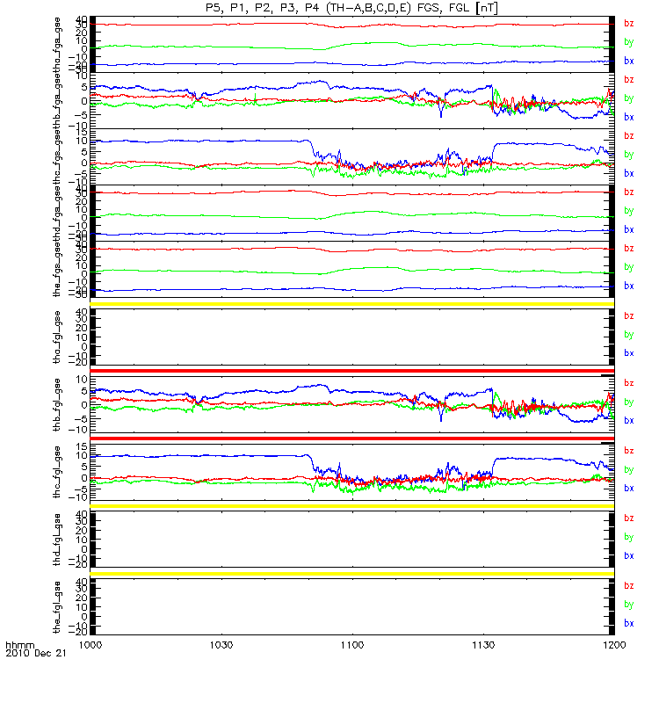
Task: Click the 'the_fgl_gse' y-axis title
Action: [x=56, y=607]
